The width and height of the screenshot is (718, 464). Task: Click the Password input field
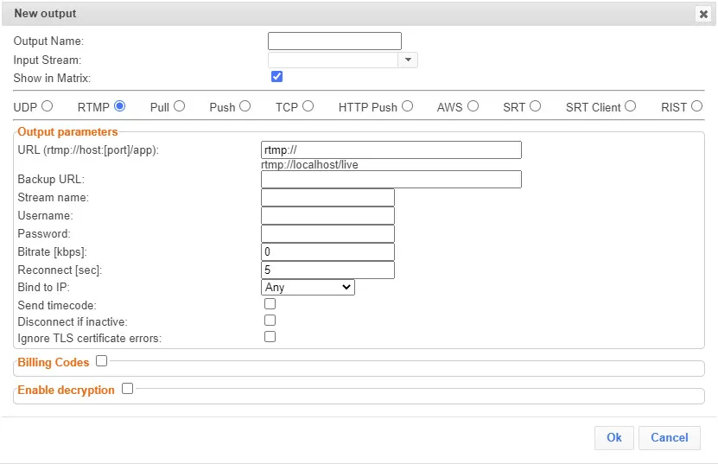pyautogui.click(x=327, y=233)
